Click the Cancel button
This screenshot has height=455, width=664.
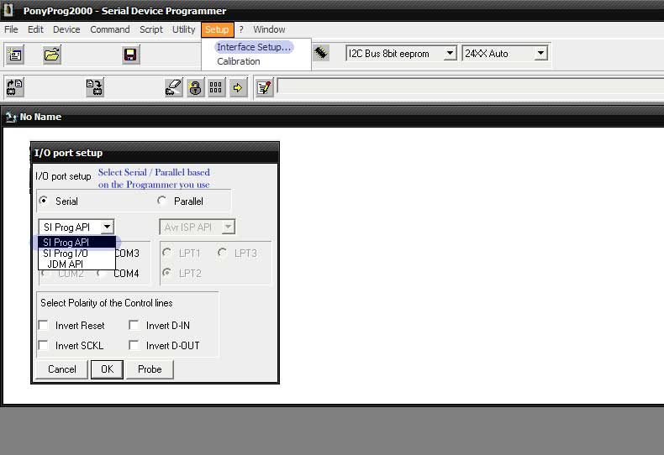click(x=62, y=369)
